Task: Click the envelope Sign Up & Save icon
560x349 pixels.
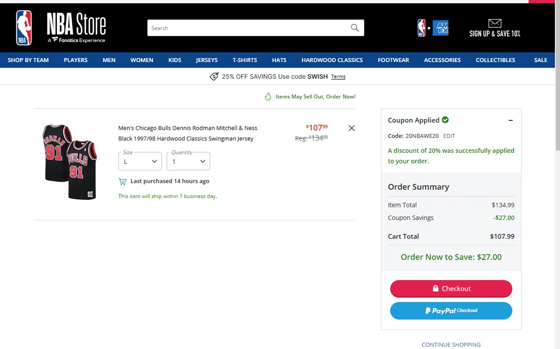Action: (x=495, y=23)
